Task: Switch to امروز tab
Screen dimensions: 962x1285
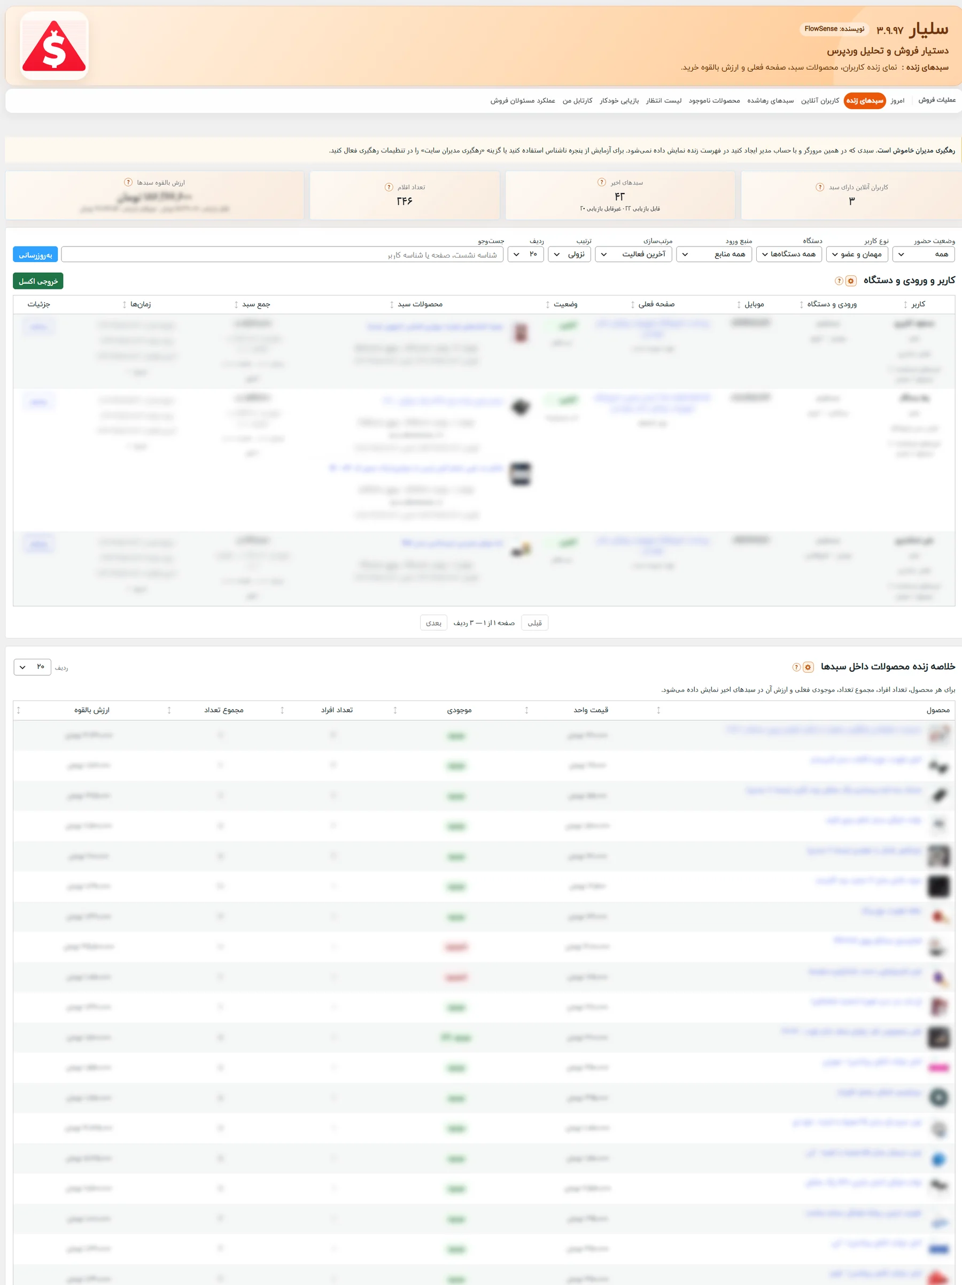Action: pos(897,101)
